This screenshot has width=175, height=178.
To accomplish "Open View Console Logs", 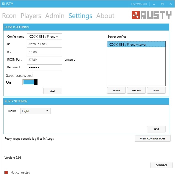I will (153, 138).
